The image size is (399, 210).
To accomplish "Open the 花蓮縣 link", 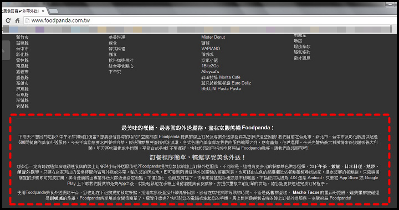I will click(x=22, y=101).
